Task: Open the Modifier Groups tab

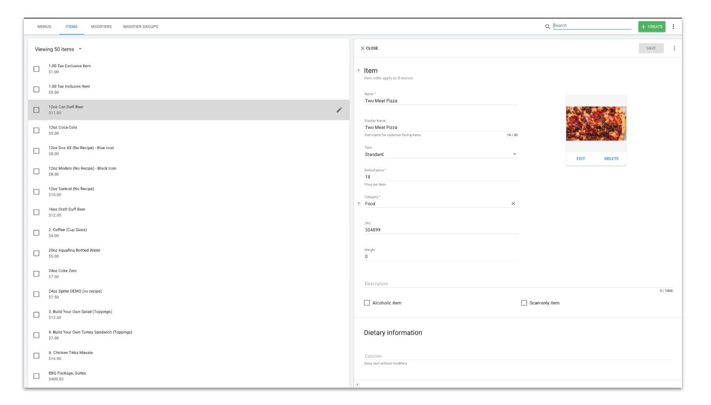Action: click(x=140, y=27)
